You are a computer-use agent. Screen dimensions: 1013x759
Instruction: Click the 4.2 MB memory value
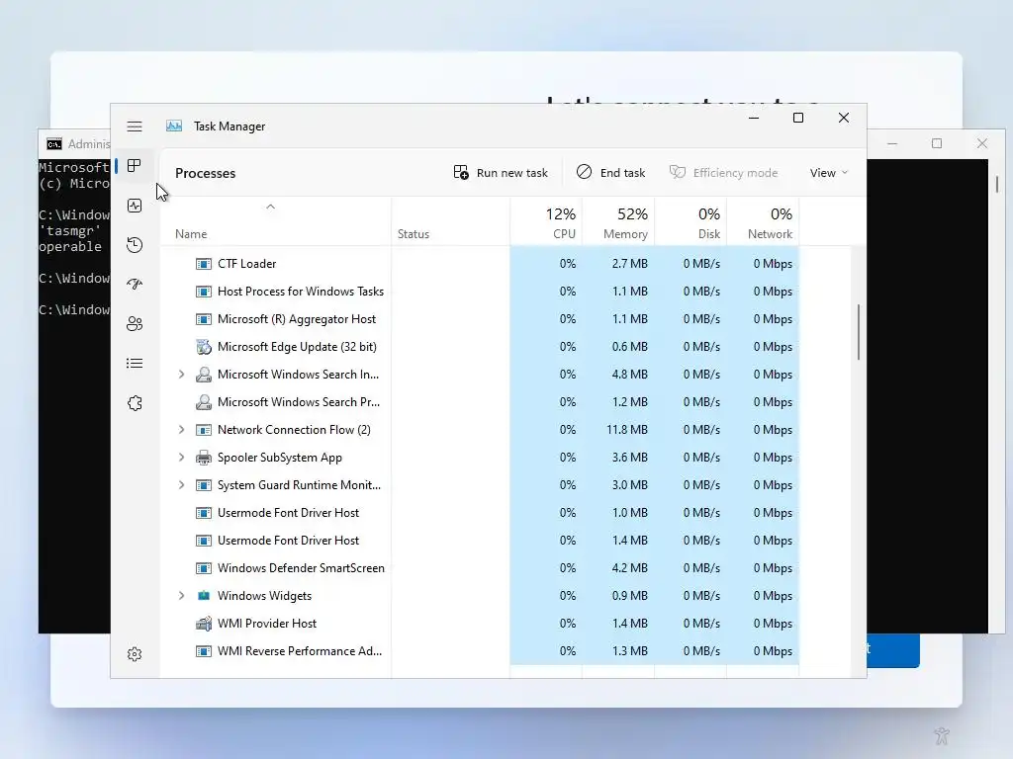click(x=630, y=568)
